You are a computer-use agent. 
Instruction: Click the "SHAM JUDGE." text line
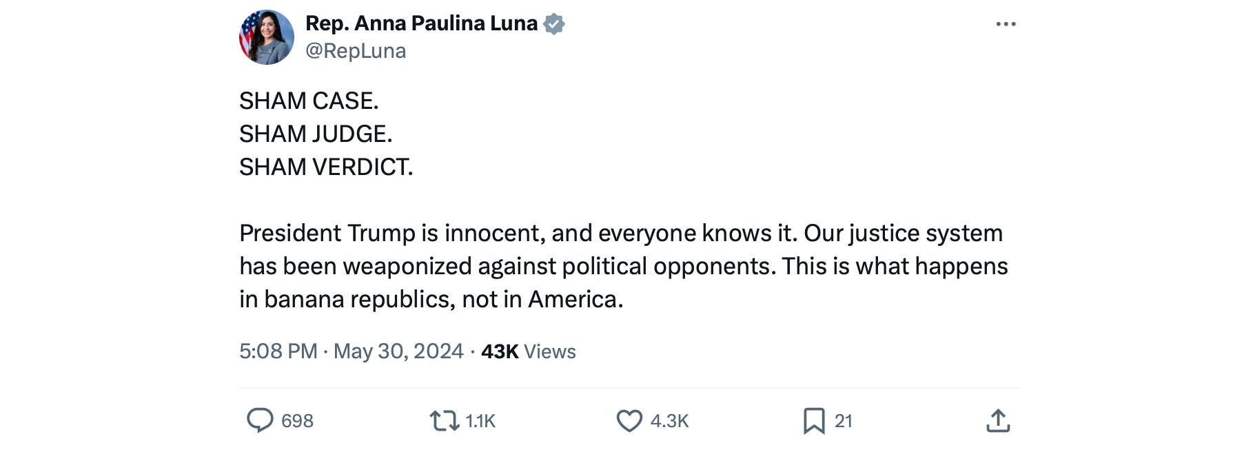point(316,134)
